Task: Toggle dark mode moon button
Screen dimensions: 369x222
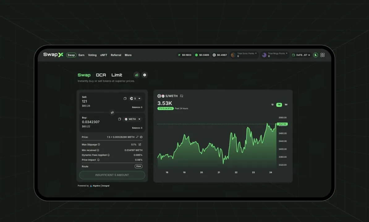Action: 316,55
